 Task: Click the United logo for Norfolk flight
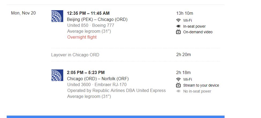57,75
